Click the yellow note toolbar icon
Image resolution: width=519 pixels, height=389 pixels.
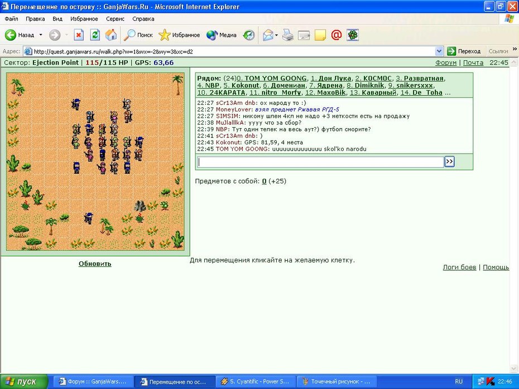320,35
